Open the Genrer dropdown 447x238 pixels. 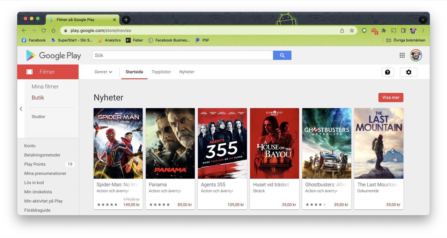[103, 72]
